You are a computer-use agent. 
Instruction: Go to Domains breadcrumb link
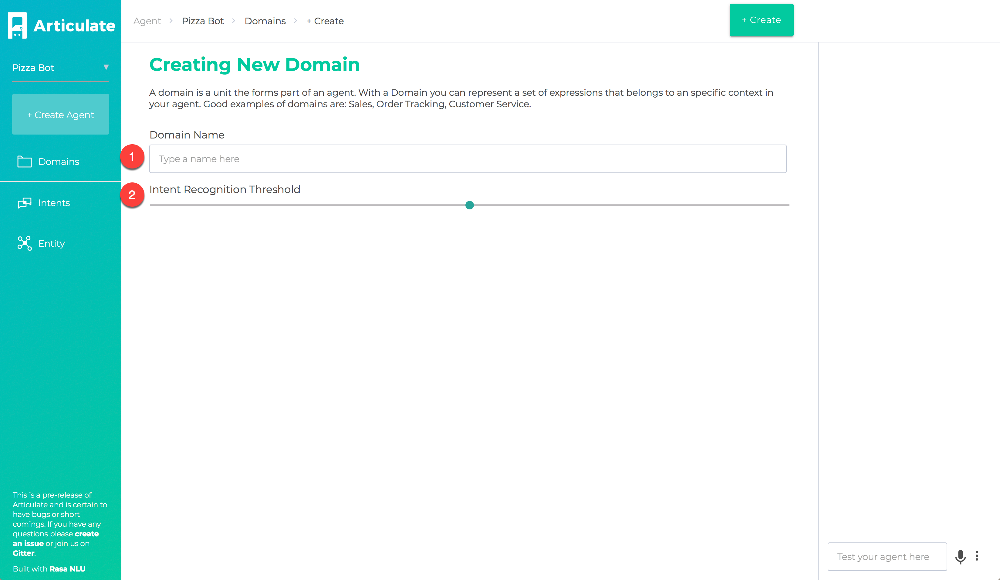tap(265, 21)
